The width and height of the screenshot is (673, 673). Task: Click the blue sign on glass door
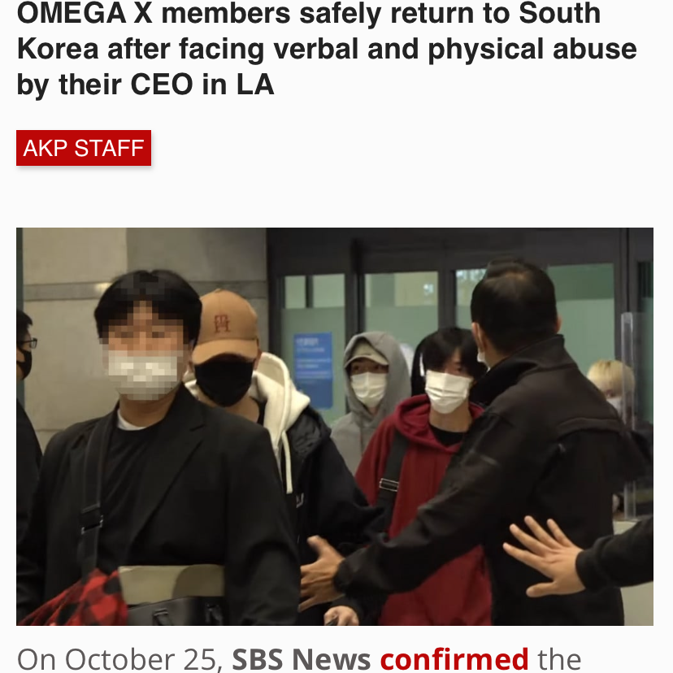pos(313,370)
